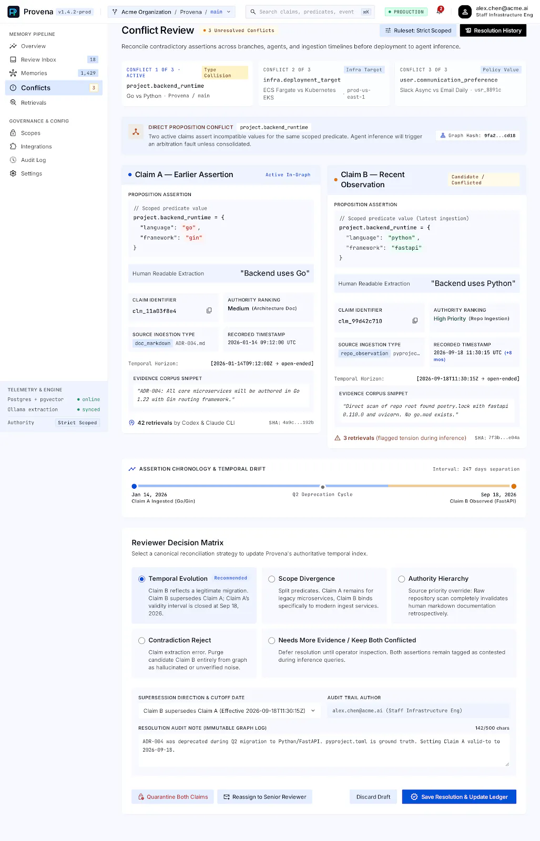This screenshot has width=540, height=841.
Task: Click Save Resolution & Update Ledger
Action: [x=459, y=797]
